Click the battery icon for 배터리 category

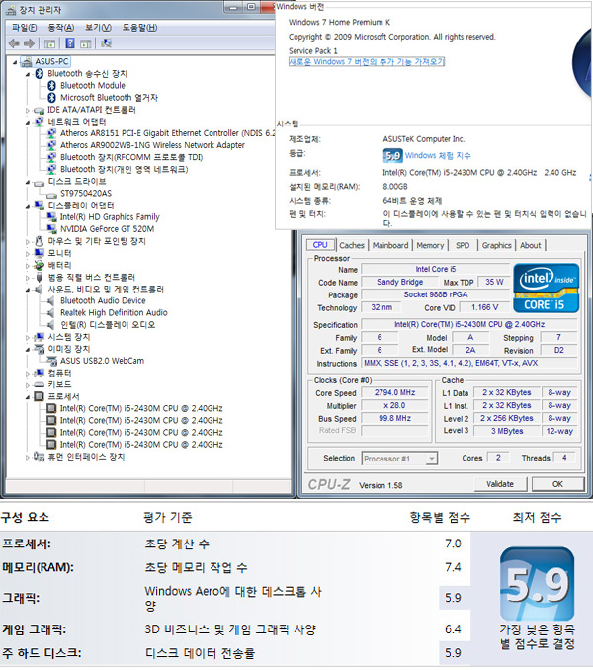point(39,265)
